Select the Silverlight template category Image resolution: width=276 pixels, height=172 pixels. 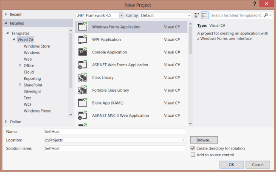32,92
